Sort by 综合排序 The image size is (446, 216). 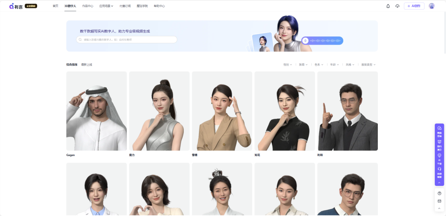[x=72, y=64]
